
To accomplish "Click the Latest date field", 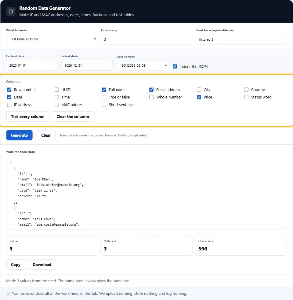I will [x=87, y=65].
